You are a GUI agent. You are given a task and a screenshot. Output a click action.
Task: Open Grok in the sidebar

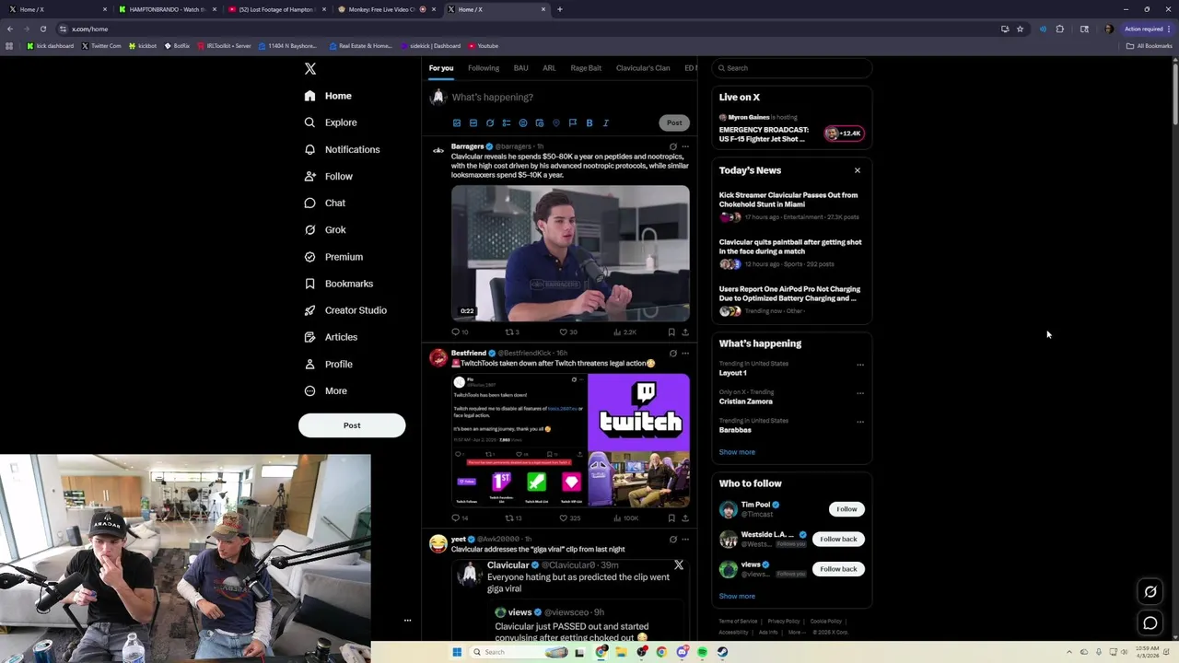(325, 229)
